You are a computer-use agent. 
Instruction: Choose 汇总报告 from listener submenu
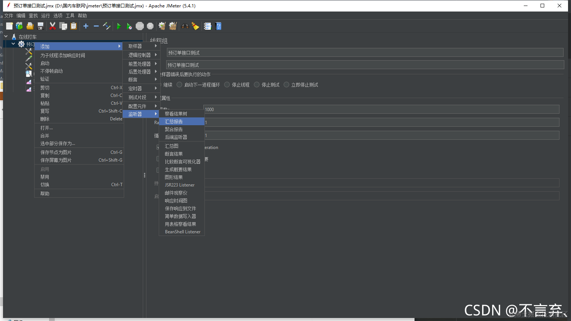coord(182,121)
